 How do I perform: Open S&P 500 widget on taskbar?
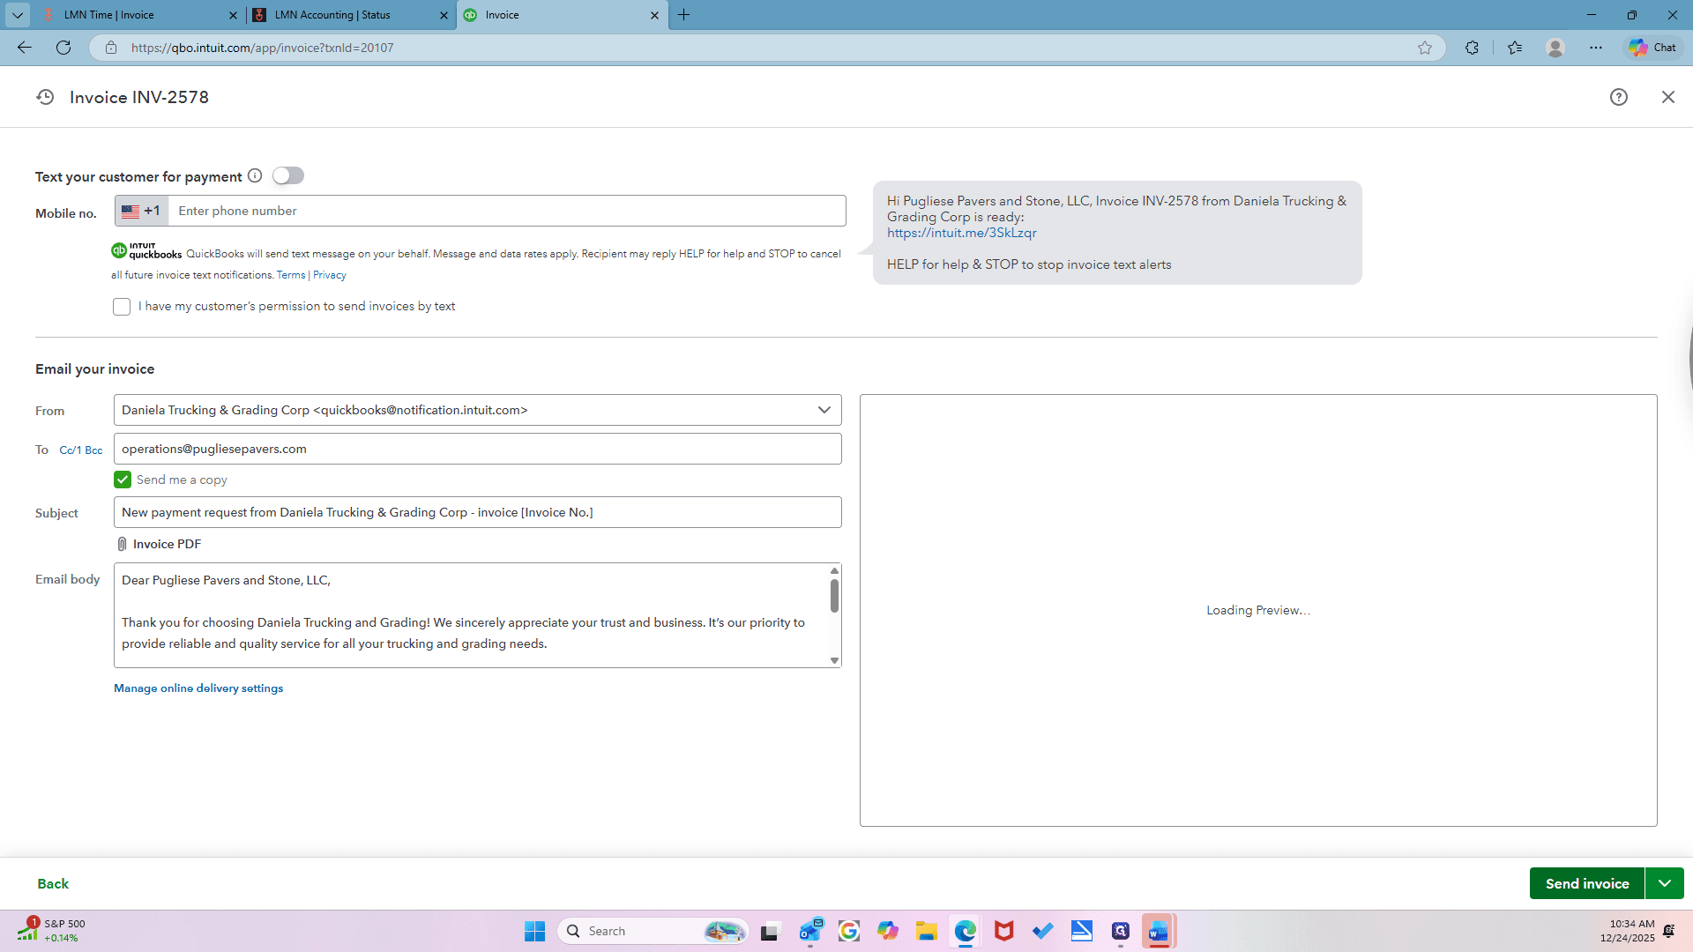tap(51, 931)
